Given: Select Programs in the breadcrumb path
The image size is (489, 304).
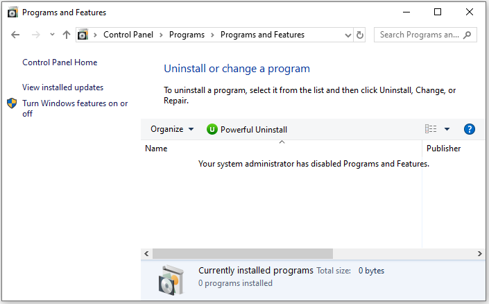Looking at the screenshot, I should point(187,35).
